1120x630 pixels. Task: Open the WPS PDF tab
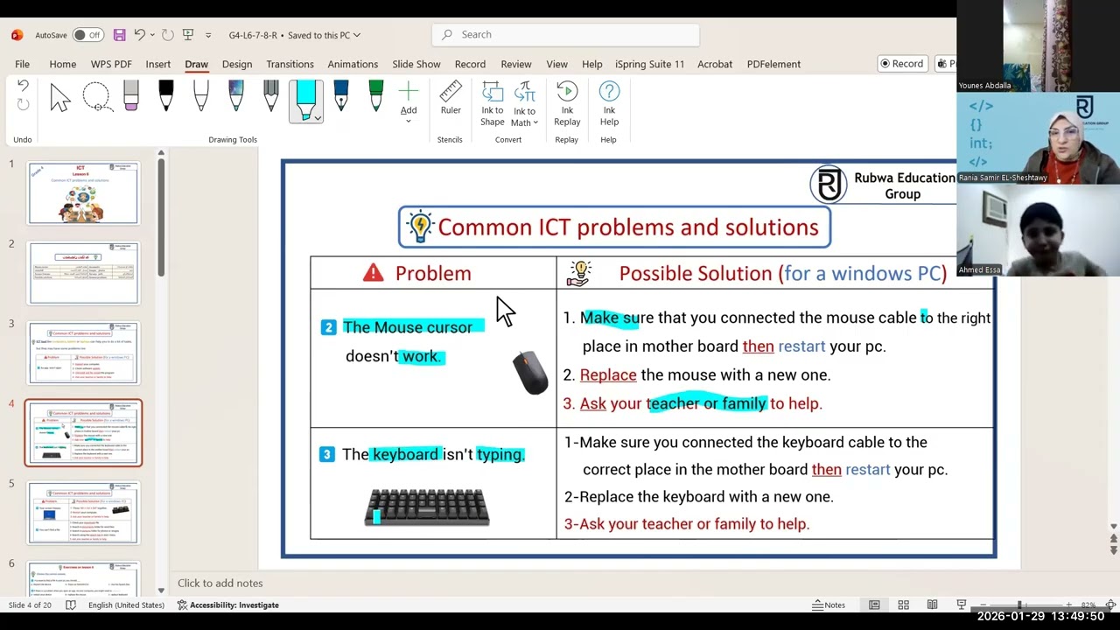[111, 64]
